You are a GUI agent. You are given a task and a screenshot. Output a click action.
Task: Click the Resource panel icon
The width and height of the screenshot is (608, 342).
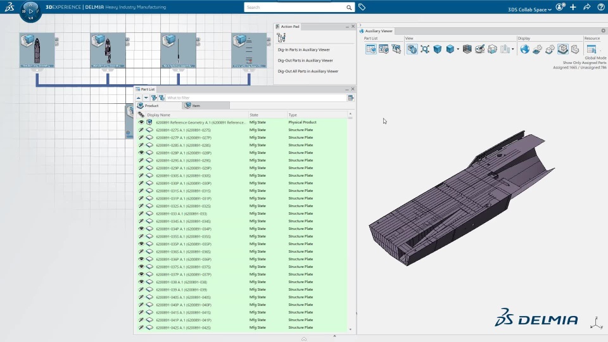click(x=591, y=49)
